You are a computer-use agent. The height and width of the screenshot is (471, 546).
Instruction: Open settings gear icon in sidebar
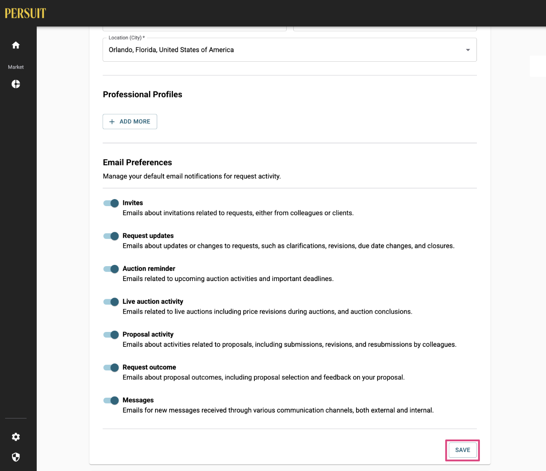(16, 437)
